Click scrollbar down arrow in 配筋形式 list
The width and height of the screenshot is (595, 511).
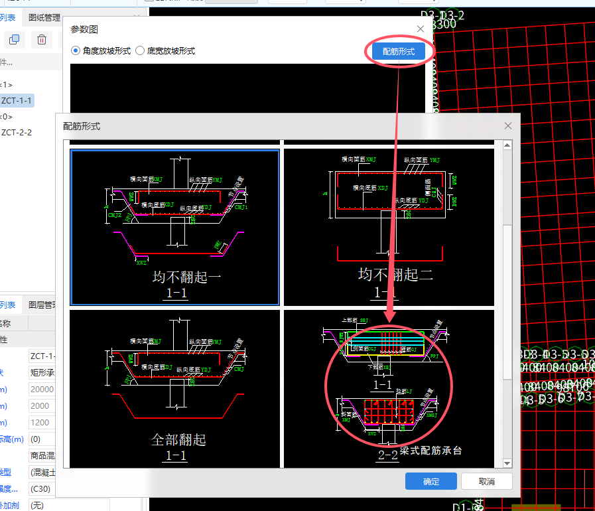[x=507, y=463]
